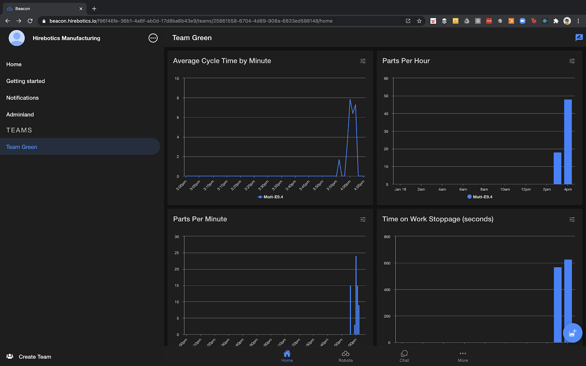Open the feedback icon in top right
Screen dimensions: 586x366
[579, 38]
